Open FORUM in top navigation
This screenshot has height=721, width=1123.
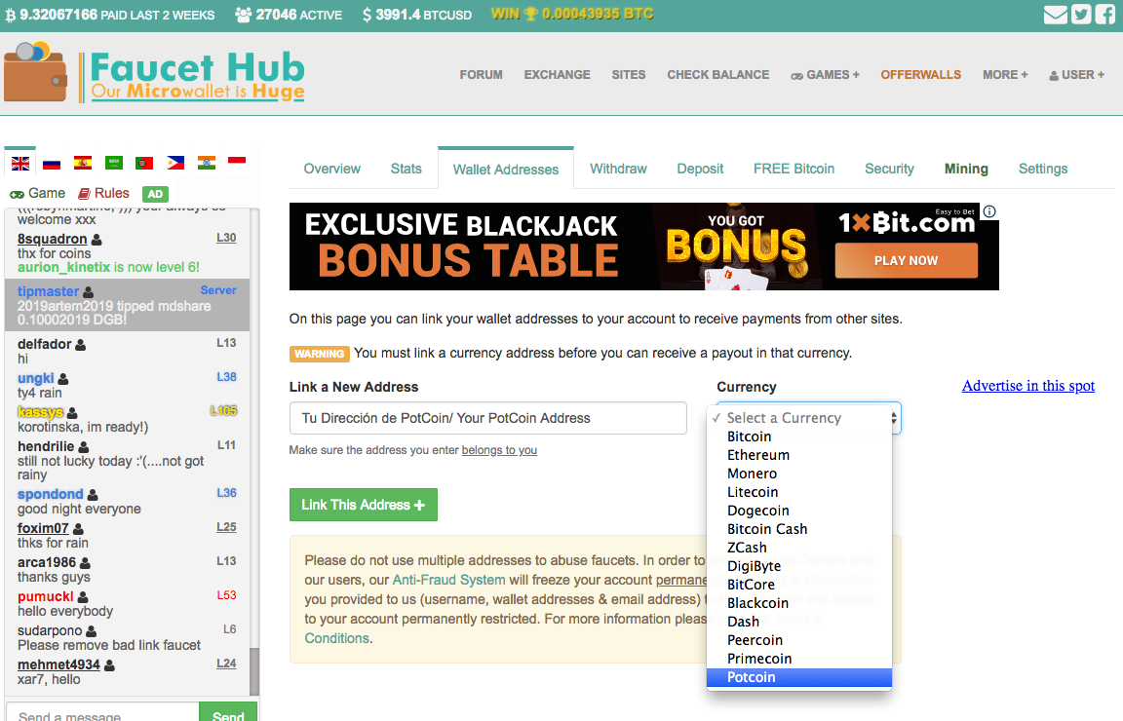point(482,74)
